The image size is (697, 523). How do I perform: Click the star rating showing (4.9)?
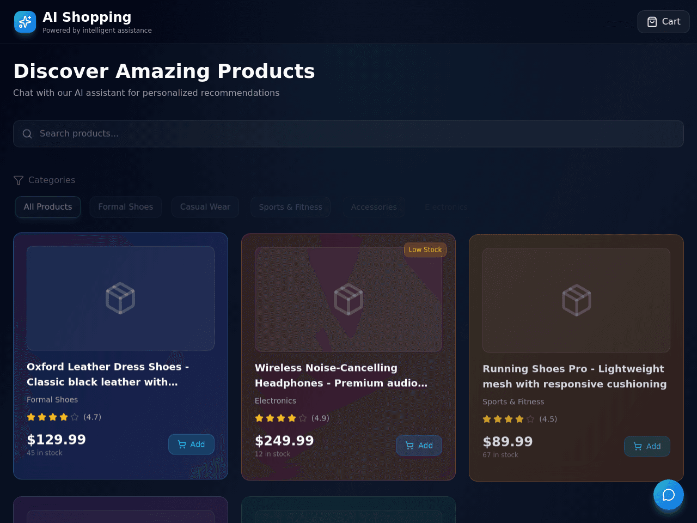292,418
